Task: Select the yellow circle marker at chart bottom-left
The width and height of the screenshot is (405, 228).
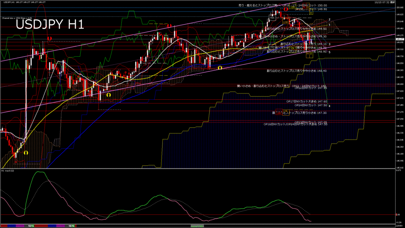Action: pyautogui.click(x=26, y=153)
